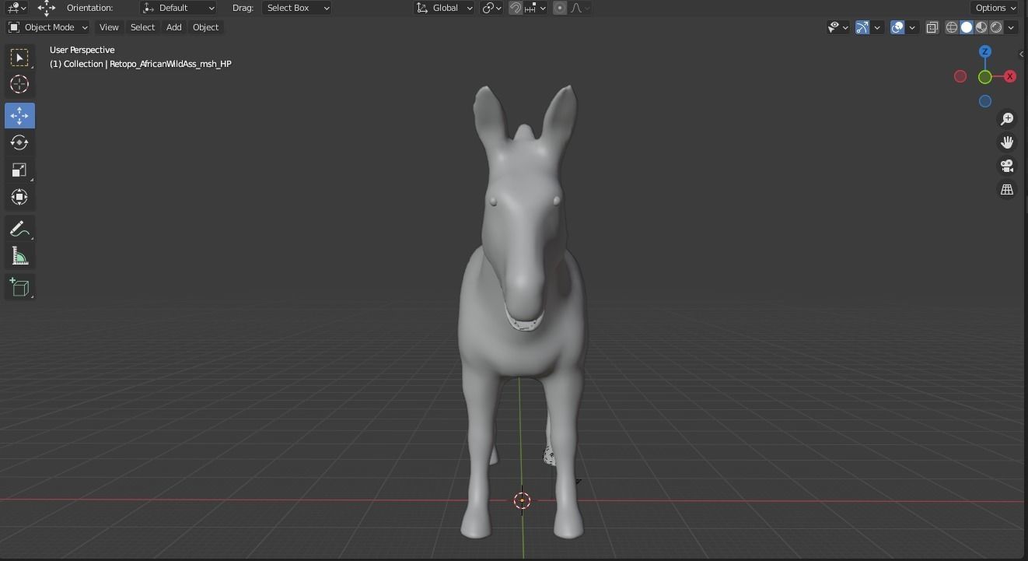Open selectability and visibility dropdown
Viewport: 1028px width, 561px height.
[x=837, y=27]
